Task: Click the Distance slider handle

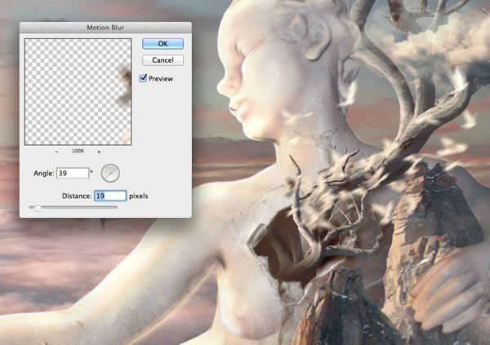Action: (x=38, y=207)
